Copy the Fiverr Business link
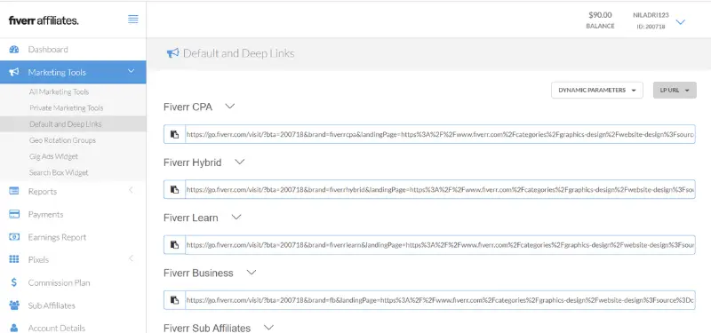Image resolution: width=711 pixels, height=333 pixels. pos(174,300)
